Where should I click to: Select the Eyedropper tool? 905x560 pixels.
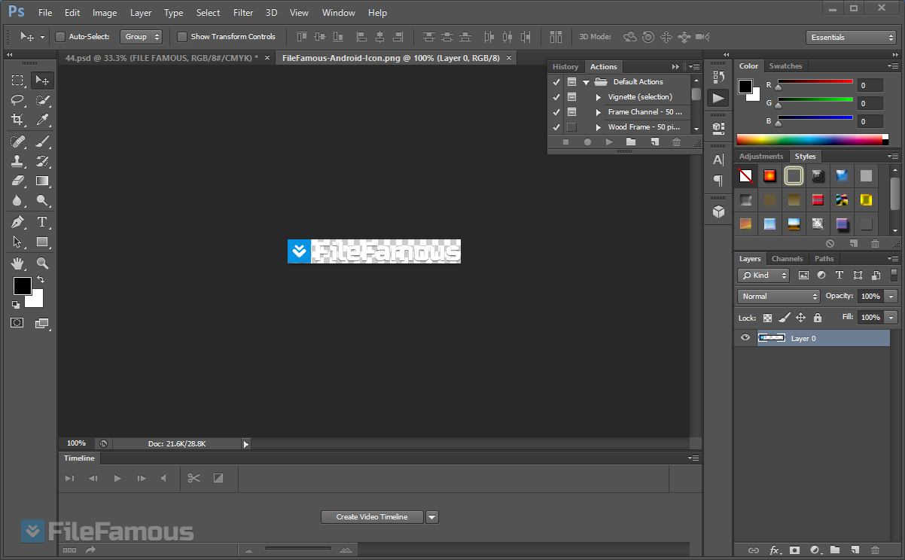pyautogui.click(x=42, y=120)
